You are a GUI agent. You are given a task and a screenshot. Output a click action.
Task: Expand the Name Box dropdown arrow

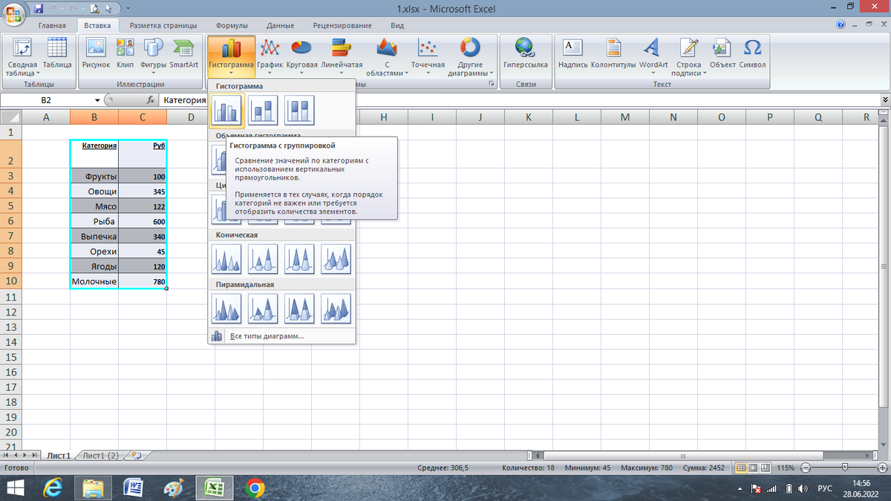97,99
